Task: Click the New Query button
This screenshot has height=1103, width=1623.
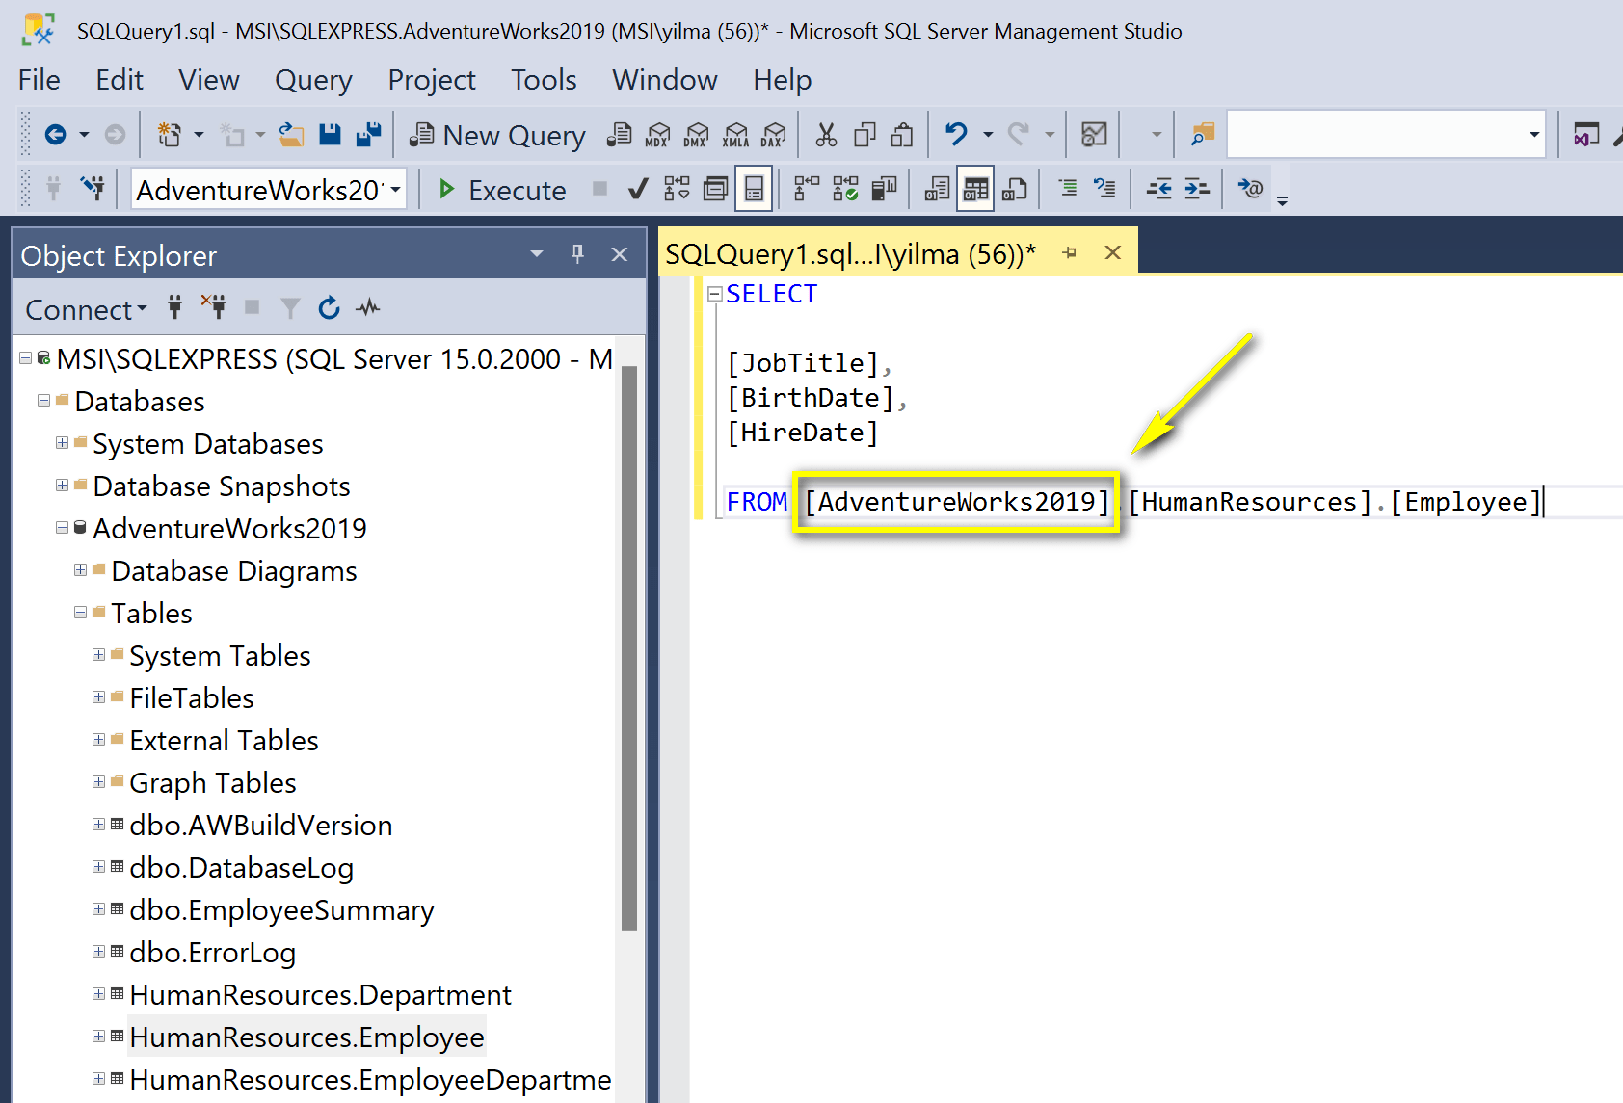Action: click(497, 136)
